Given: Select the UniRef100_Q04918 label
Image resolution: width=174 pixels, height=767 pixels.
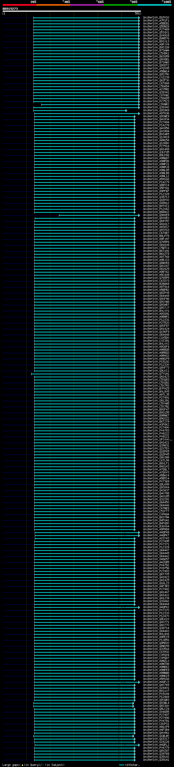Looking at the screenshot, I should point(156,35).
